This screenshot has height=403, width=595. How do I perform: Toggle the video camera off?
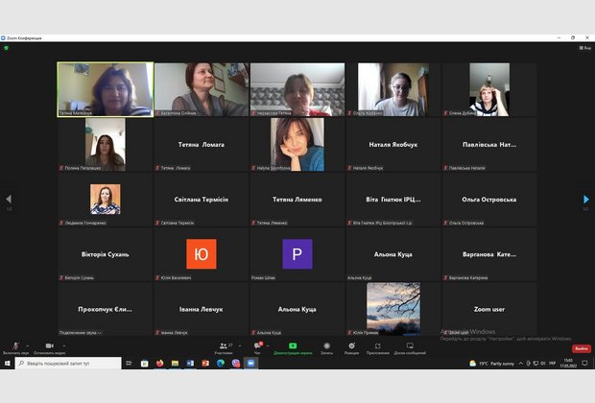(x=49, y=346)
